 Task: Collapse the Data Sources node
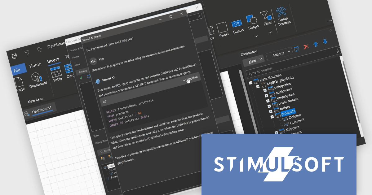[250, 83]
